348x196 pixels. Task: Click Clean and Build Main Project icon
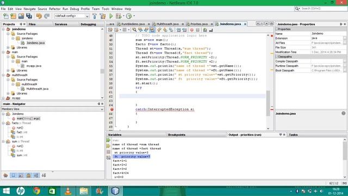coord(103,16)
